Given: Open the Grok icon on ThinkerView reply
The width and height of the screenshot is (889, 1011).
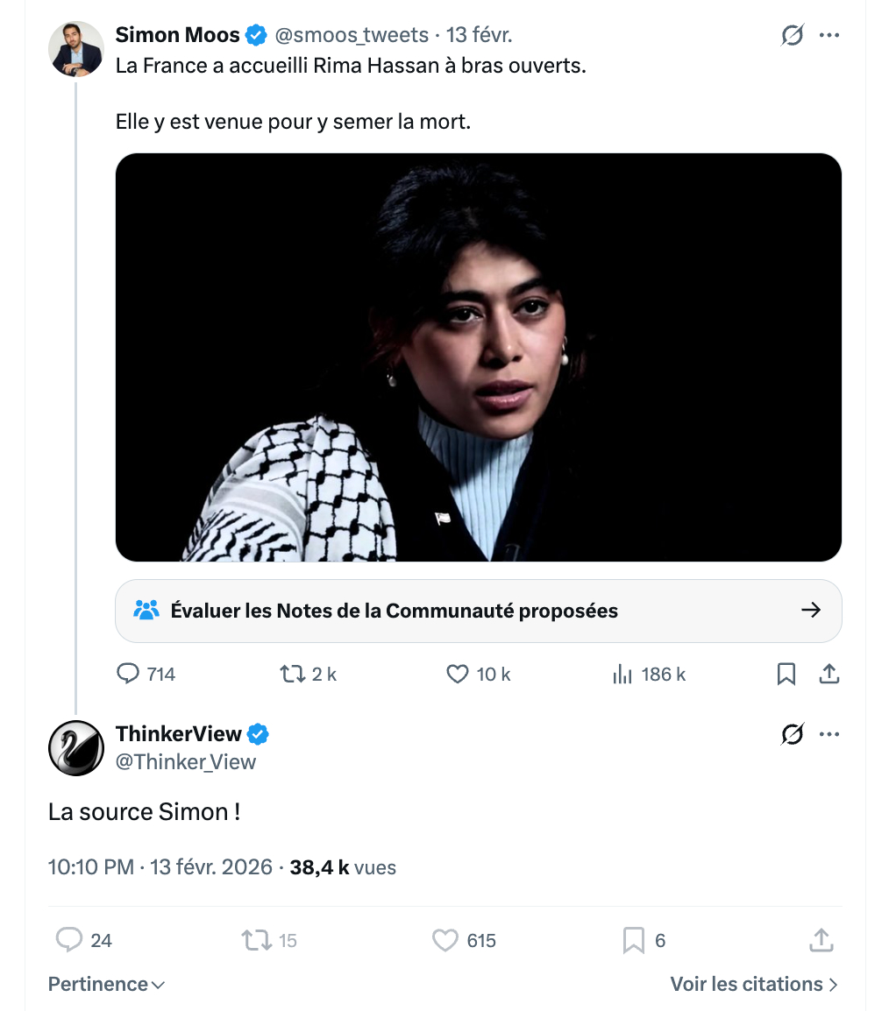Looking at the screenshot, I should [x=793, y=734].
